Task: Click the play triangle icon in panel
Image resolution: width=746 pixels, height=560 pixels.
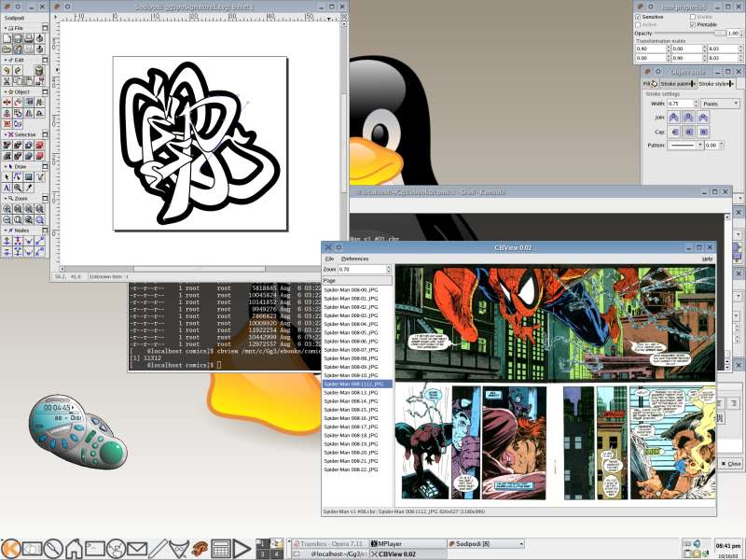Action: point(242,549)
